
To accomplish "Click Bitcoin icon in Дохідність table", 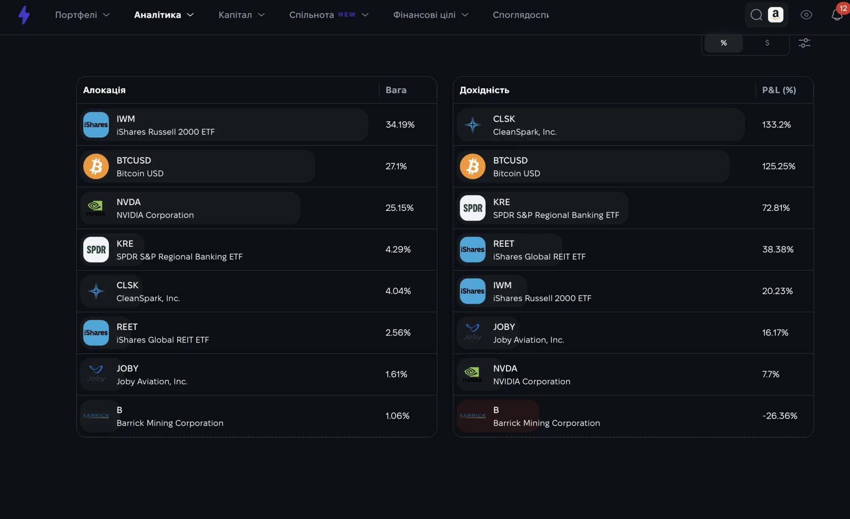I will click(473, 166).
